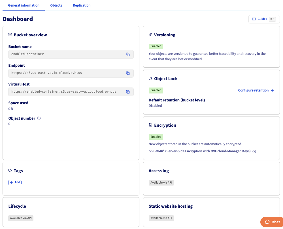Screen dimensions: 283x229
Task: Click the Versioning section icon
Action: (150, 35)
